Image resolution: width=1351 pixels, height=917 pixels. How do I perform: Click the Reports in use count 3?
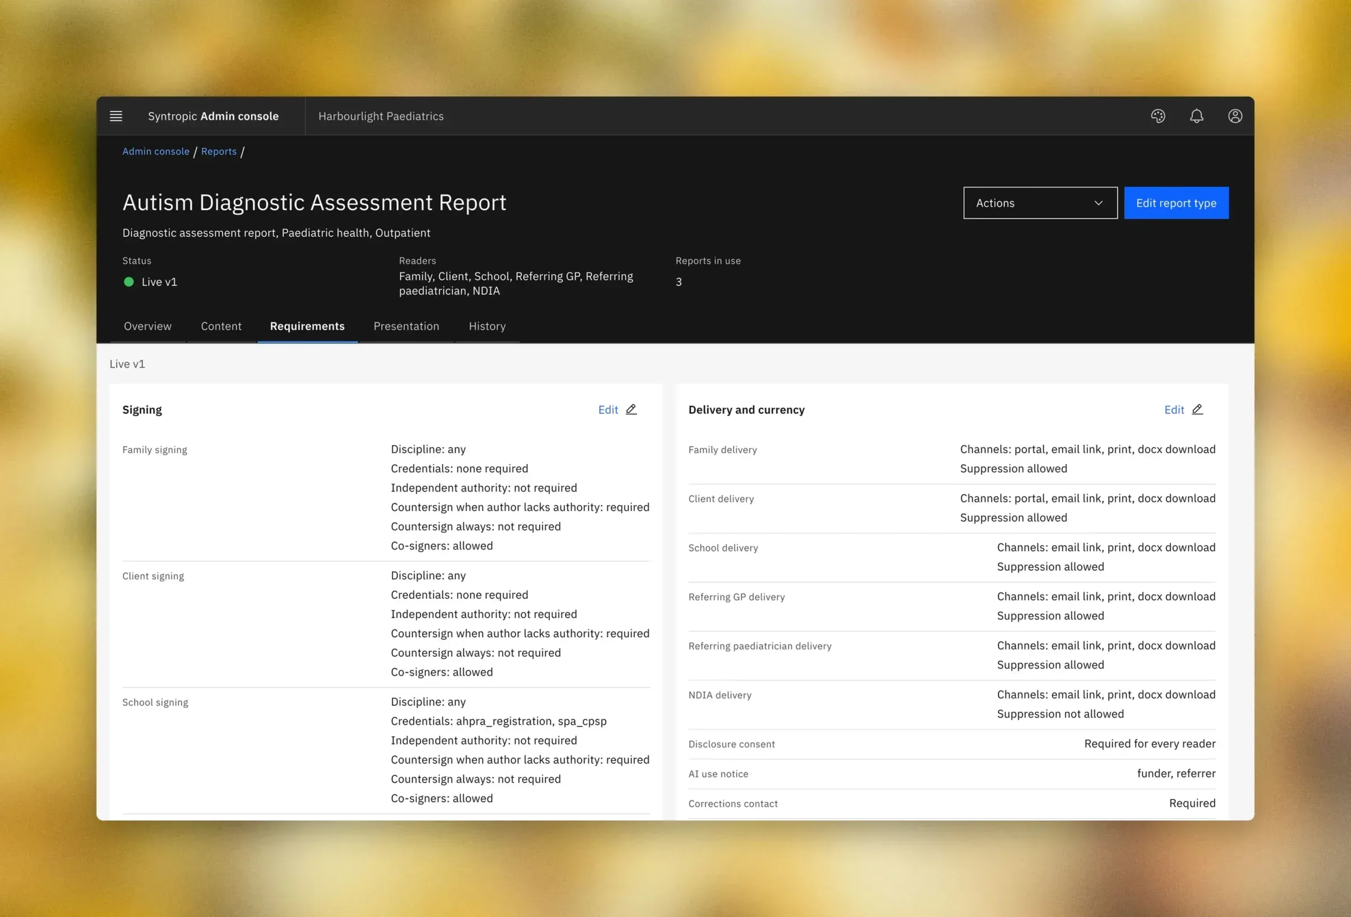click(678, 282)
